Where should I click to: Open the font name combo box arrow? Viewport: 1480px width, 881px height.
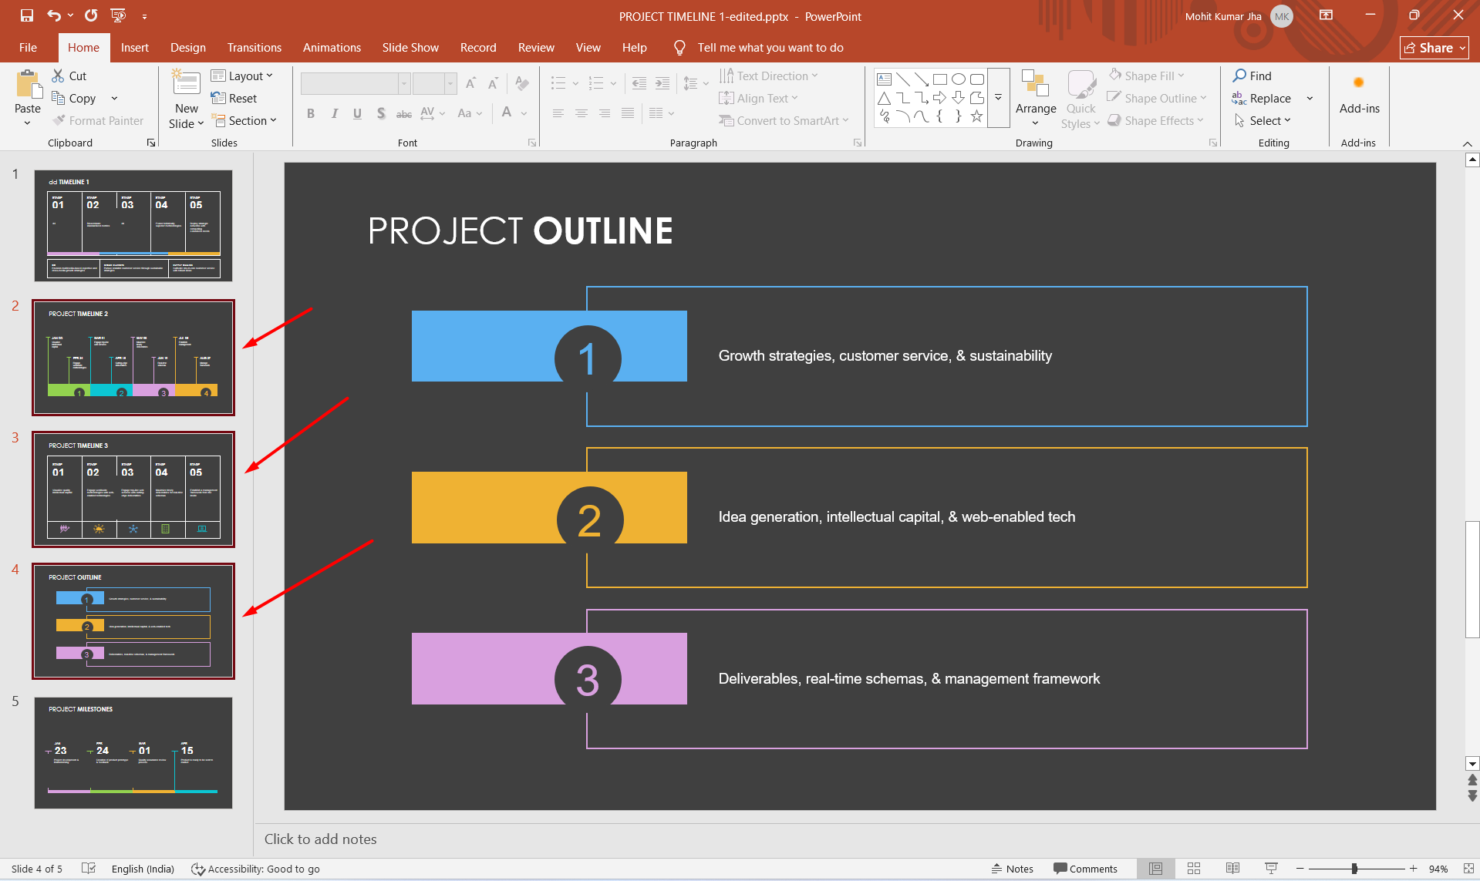coord(403,83)
